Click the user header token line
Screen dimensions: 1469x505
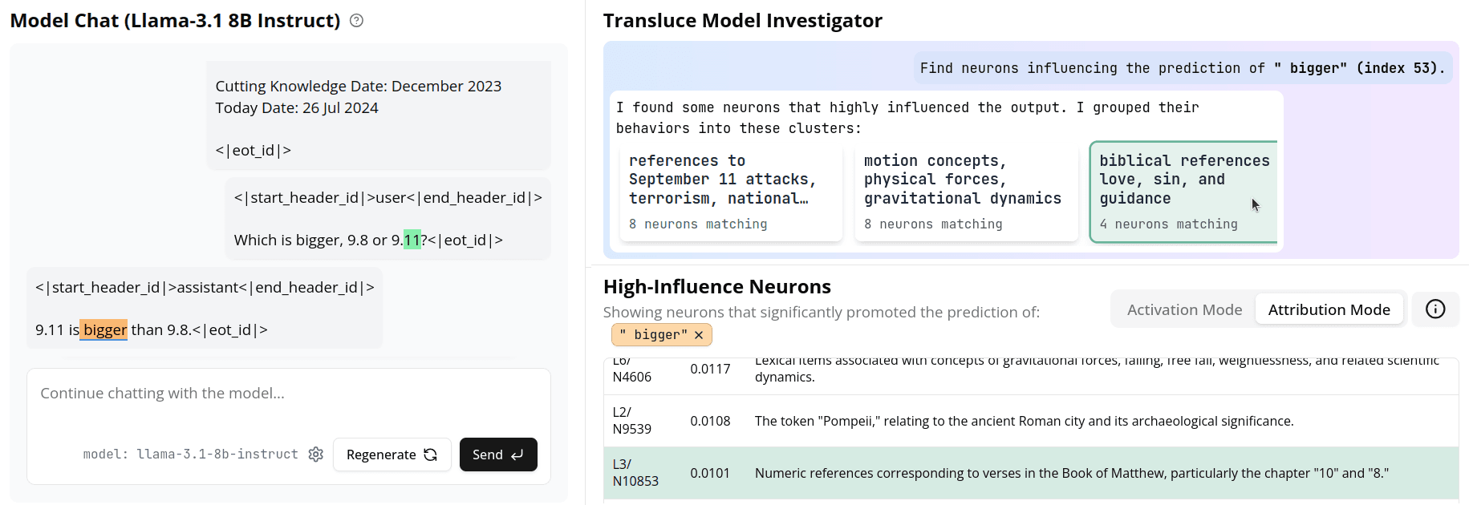[x=388, y=197]
